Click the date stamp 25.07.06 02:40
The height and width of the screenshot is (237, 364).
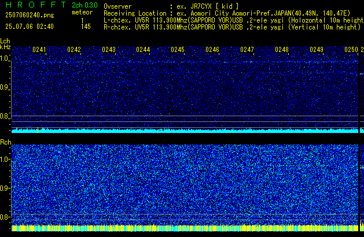click(x=30, y=27)
